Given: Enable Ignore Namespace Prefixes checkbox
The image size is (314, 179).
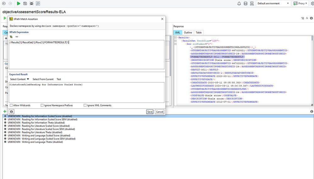Looking at the screenshot, I should pyautogui.click(x=42, y=105).
